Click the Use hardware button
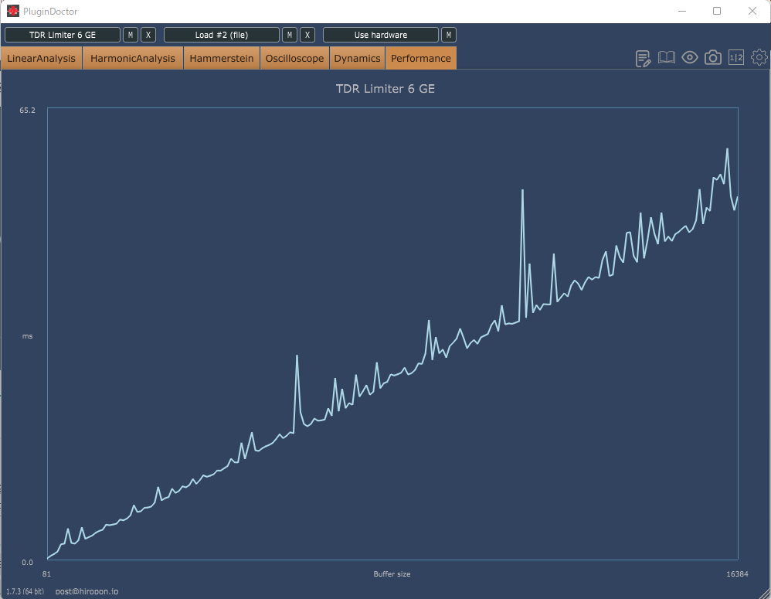The width and height of the screenshot is (771, 599). point(381,35)
